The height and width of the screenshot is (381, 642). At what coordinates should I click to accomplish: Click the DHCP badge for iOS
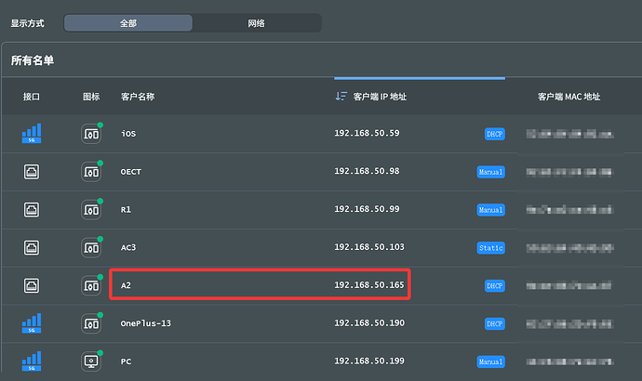tap(494, 134)
